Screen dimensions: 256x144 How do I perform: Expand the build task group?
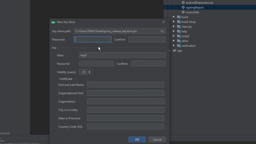[174, 17]
